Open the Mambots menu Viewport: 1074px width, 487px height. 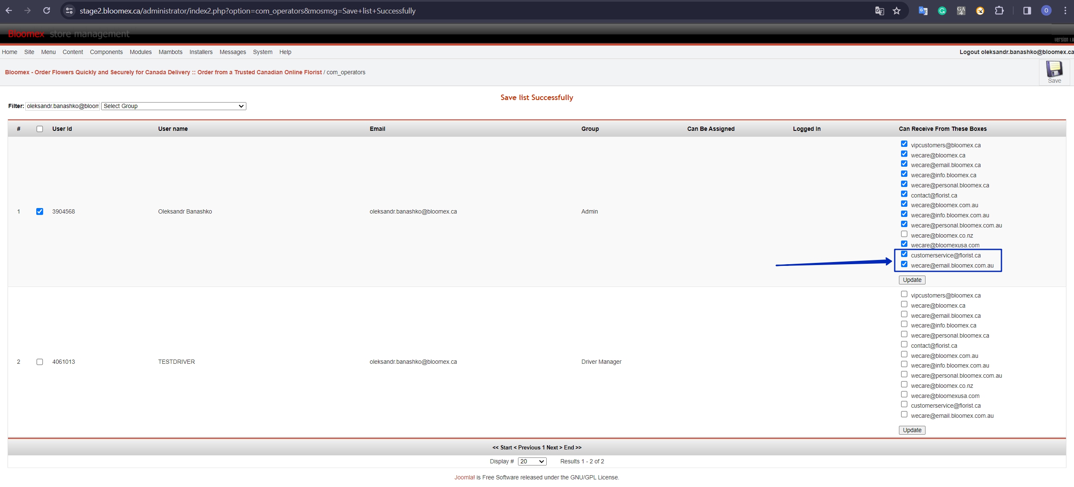click(170, 52)
